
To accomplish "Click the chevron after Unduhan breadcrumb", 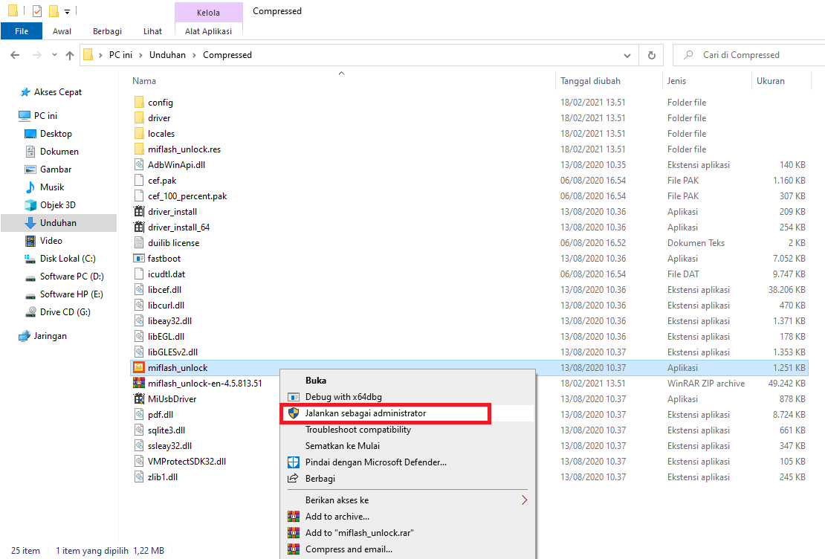I will coord(194,55).
